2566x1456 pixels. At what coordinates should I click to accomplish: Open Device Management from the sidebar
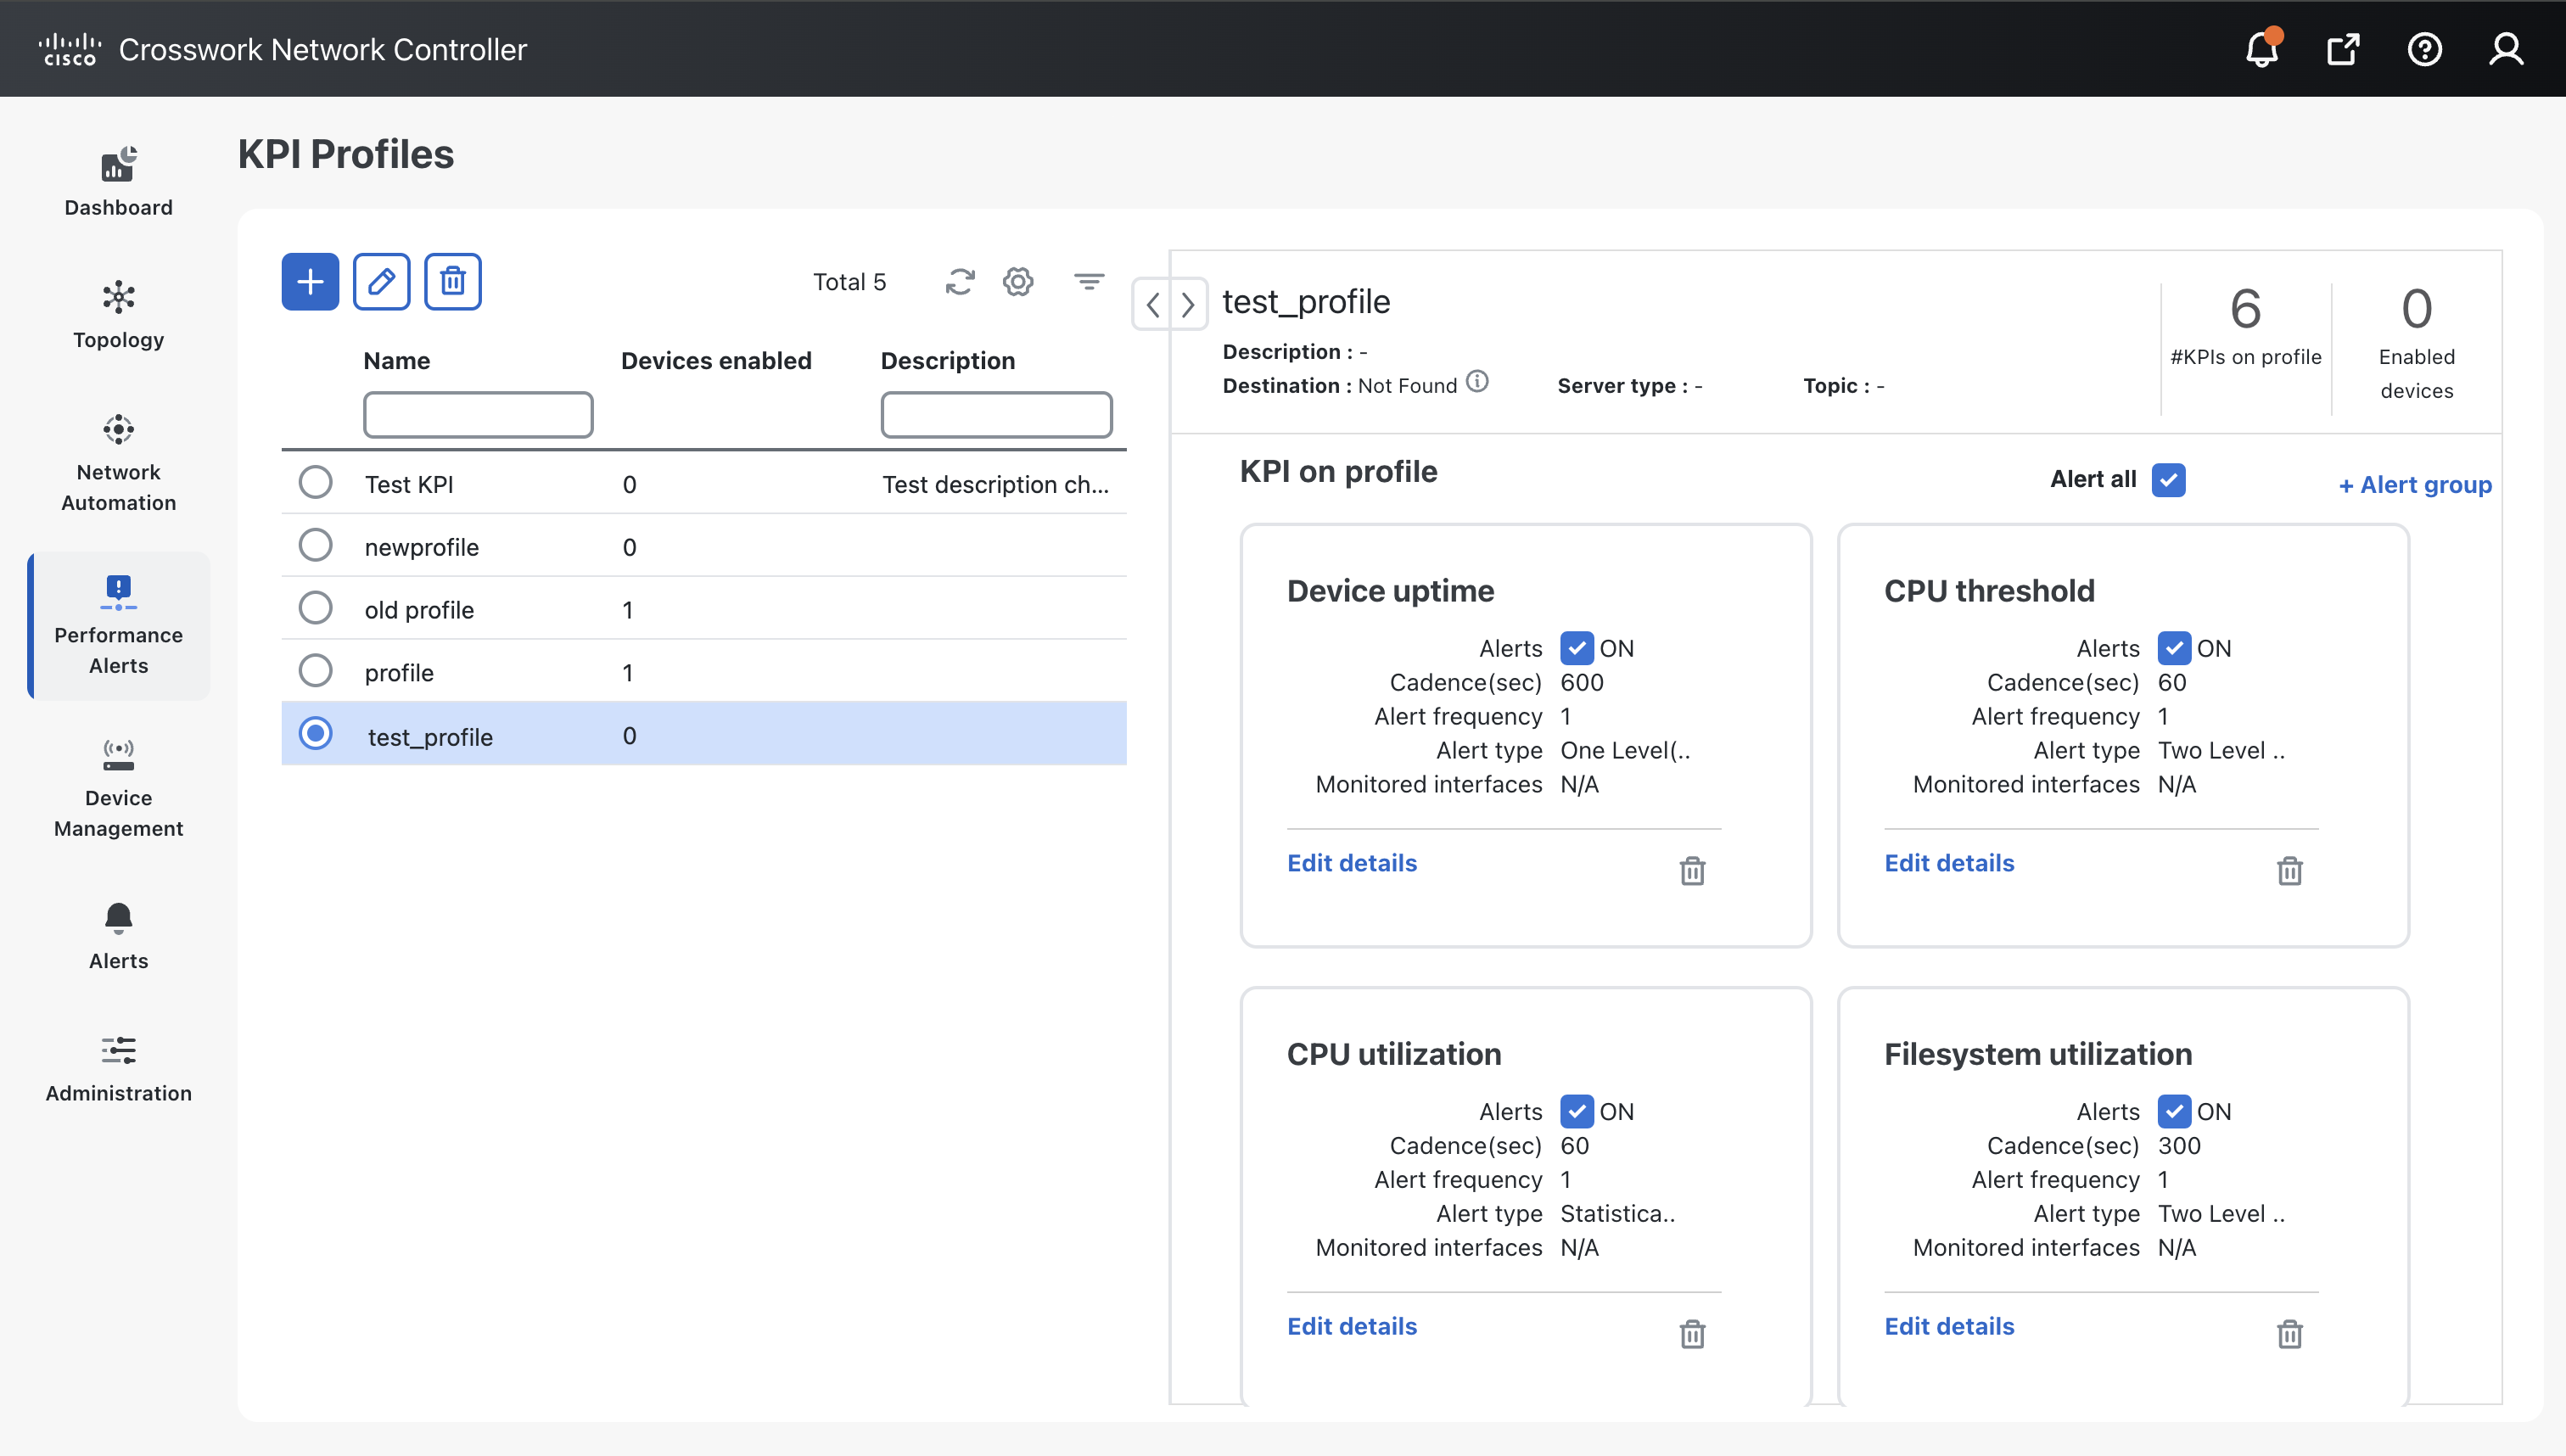(x=118, y=790)
